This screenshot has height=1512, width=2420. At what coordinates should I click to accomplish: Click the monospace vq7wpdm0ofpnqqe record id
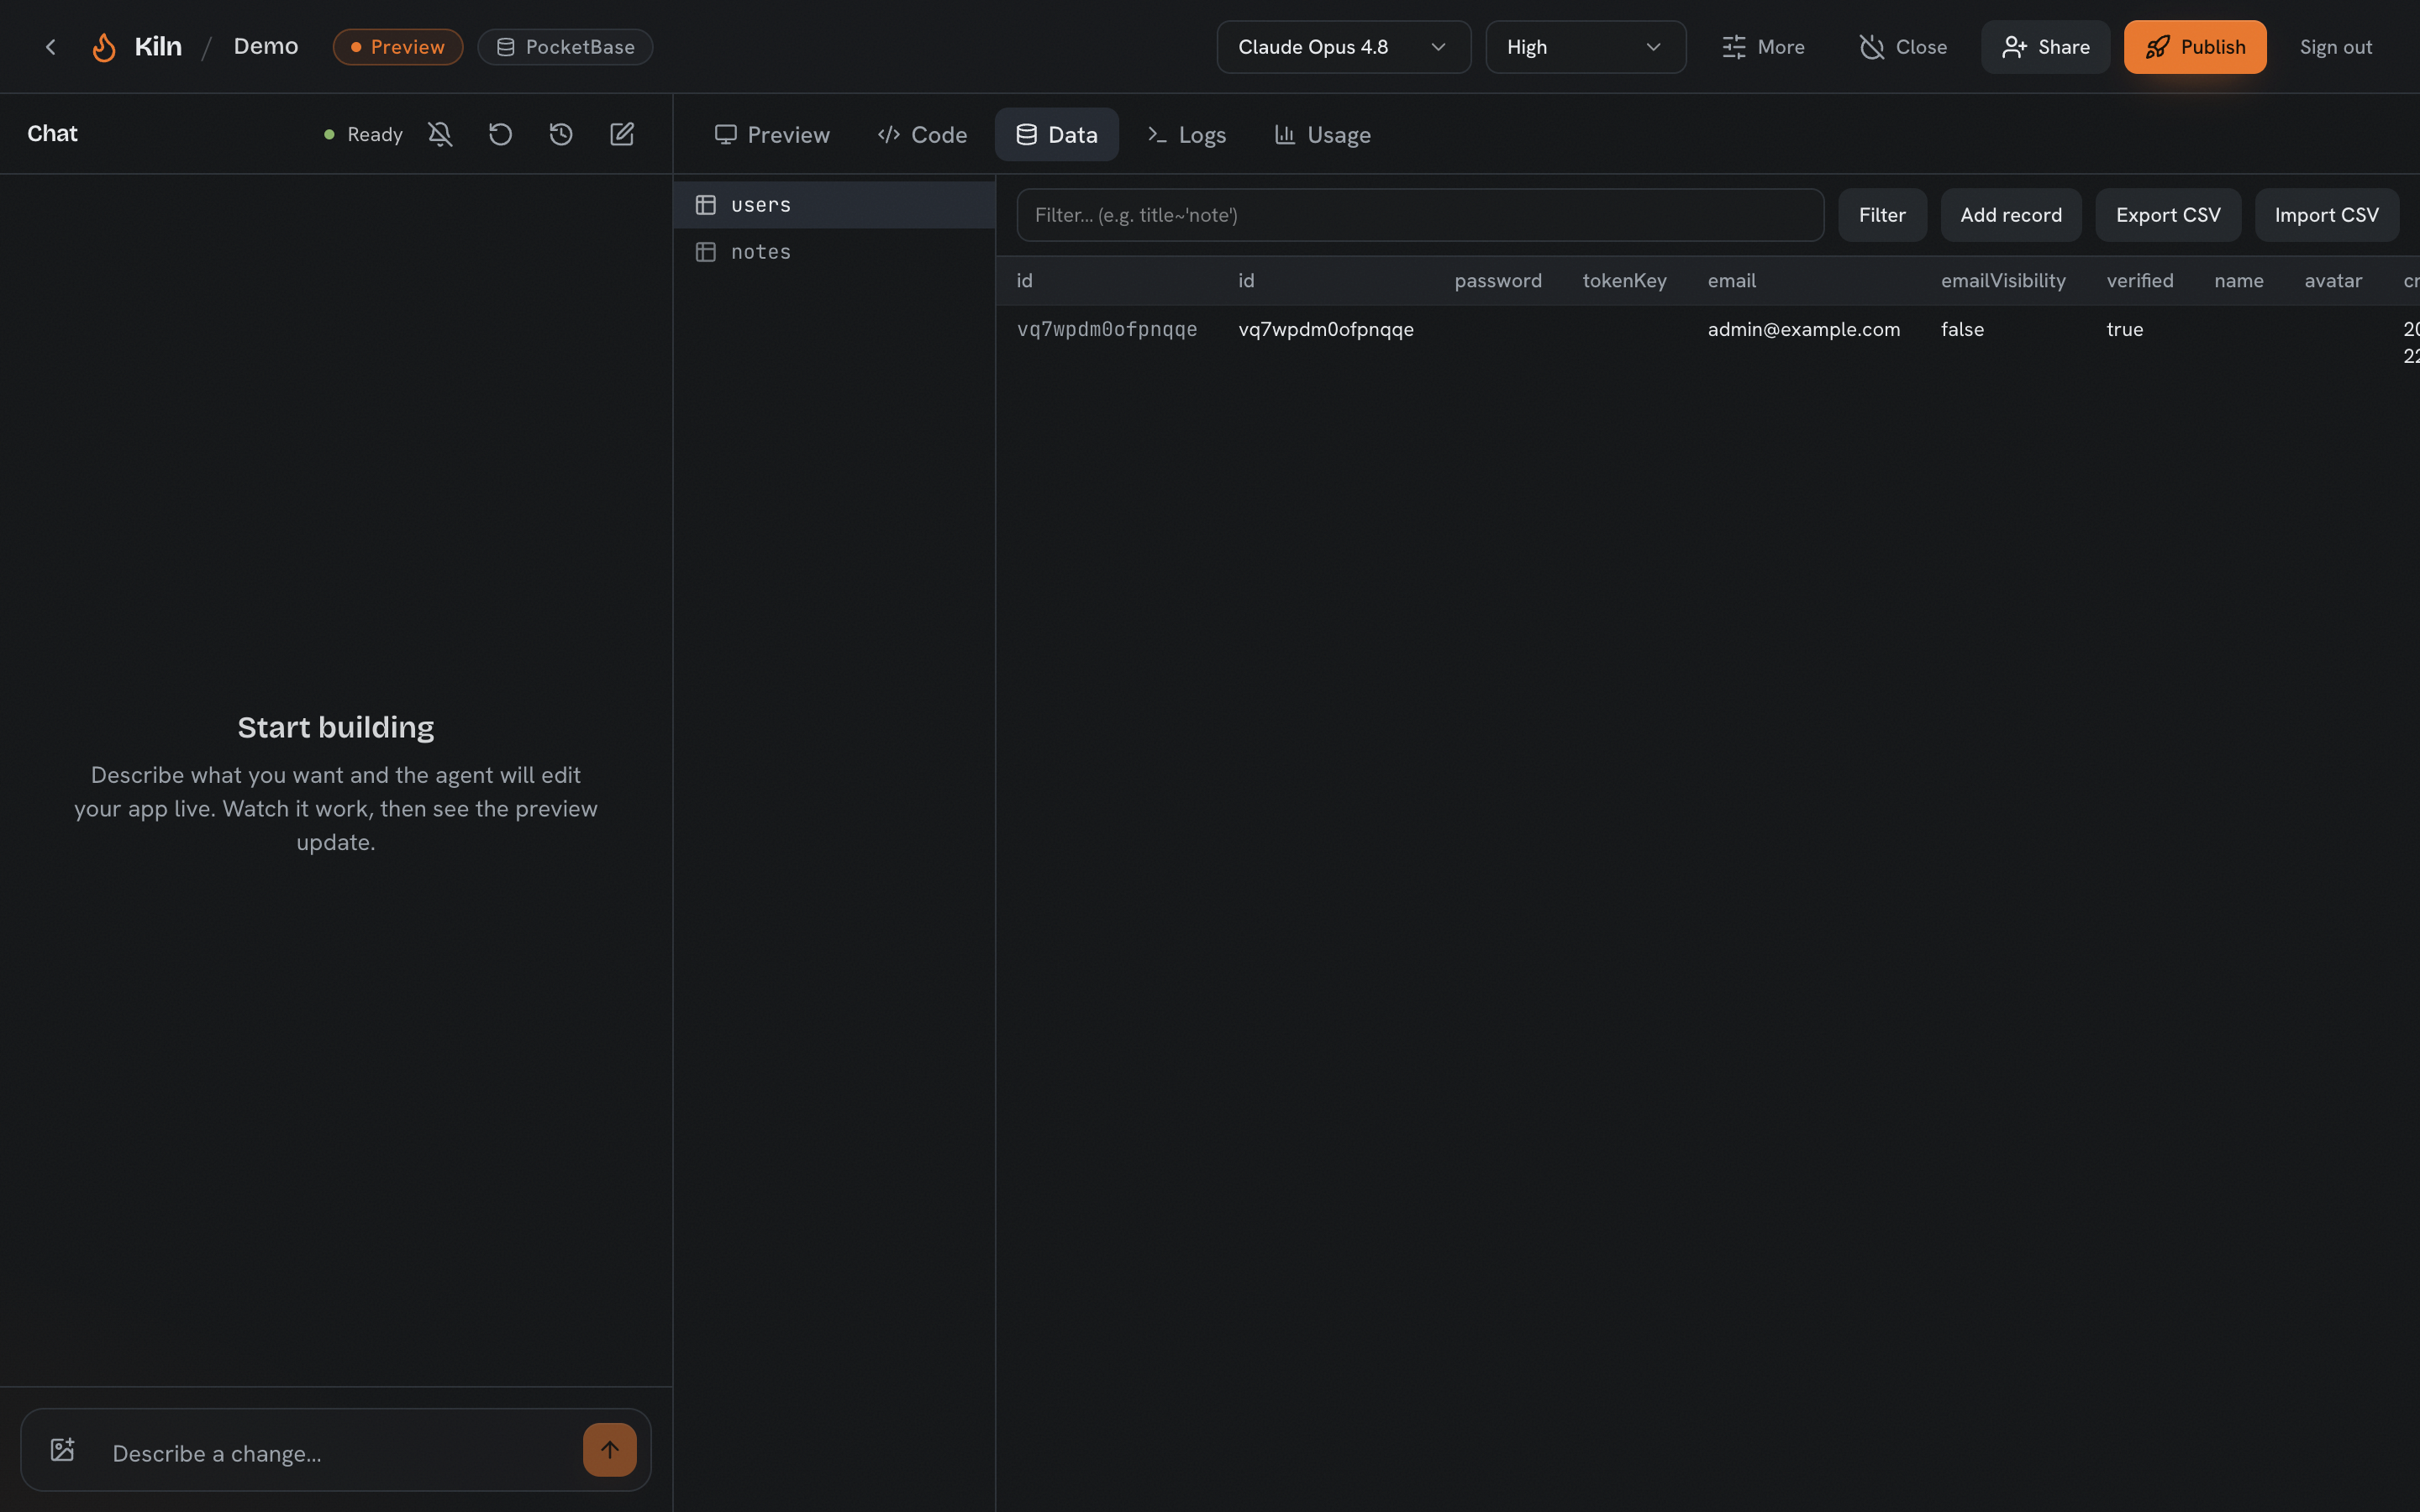coord(1107,329)
